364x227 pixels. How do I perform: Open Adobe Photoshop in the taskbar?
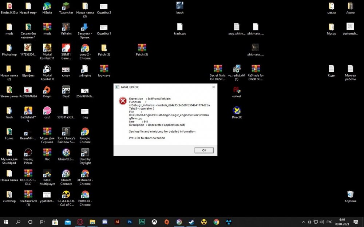130,222
